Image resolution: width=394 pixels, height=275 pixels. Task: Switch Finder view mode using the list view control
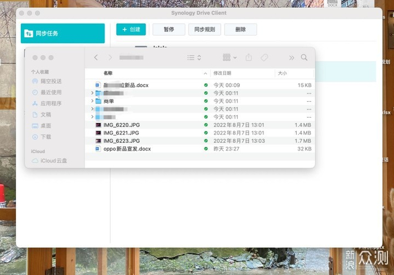194,58
